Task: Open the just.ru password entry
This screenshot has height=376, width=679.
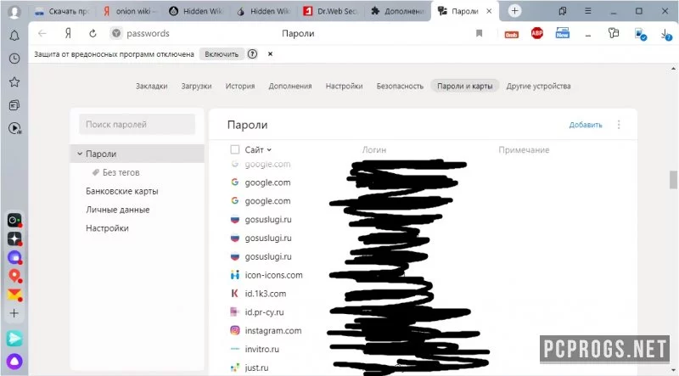Action: point(256,368)
